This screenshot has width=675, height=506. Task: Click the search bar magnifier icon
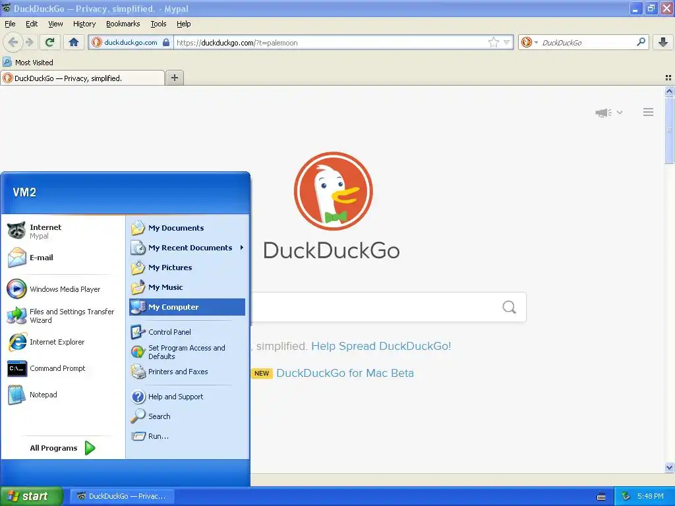(x=641, y=42)
